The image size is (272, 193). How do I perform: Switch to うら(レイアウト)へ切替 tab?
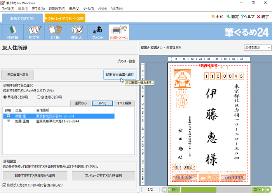(x=65, y=18)
